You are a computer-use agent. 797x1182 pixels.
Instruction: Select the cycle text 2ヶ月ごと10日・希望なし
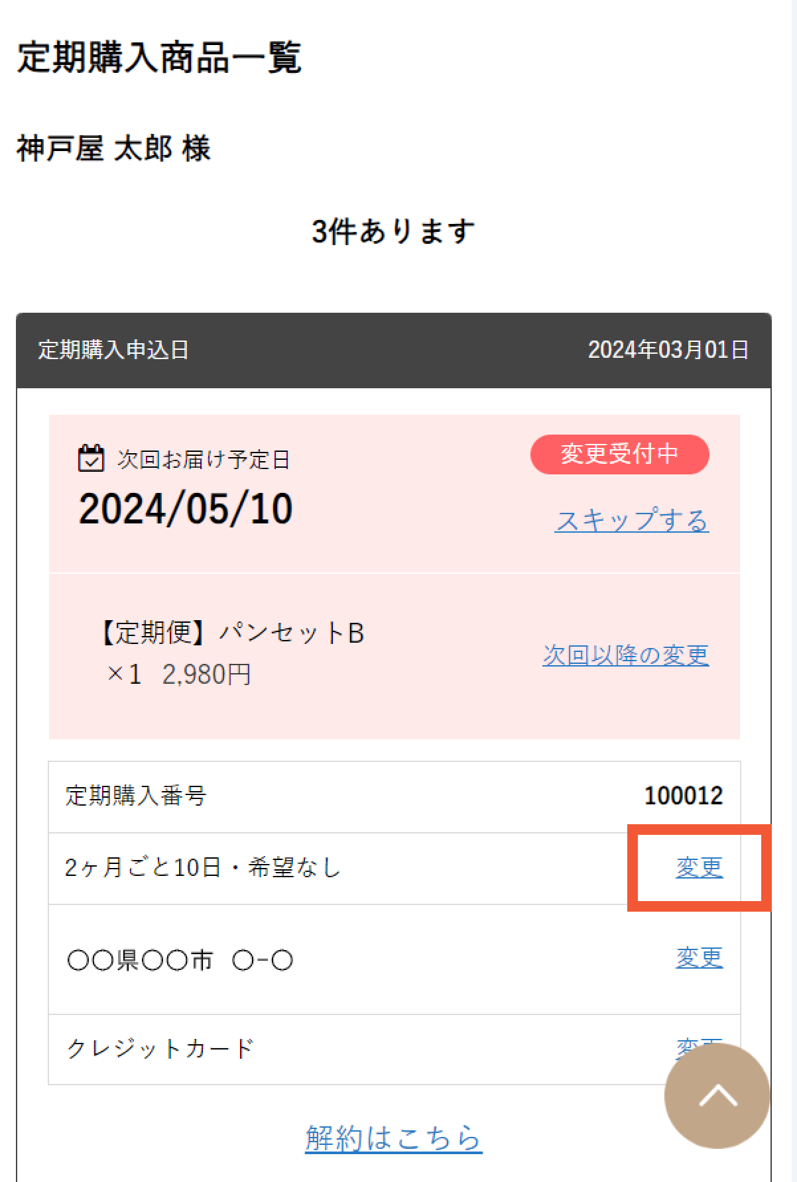201,866
